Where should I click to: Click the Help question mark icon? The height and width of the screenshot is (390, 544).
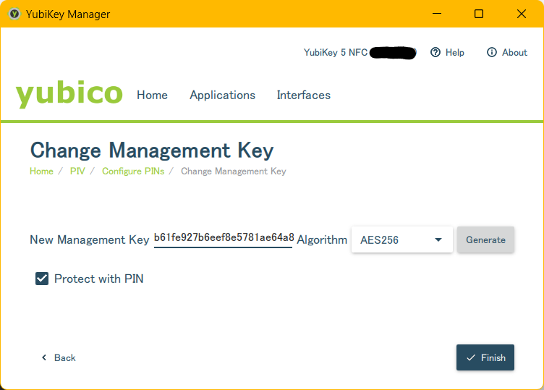[435, 52]
